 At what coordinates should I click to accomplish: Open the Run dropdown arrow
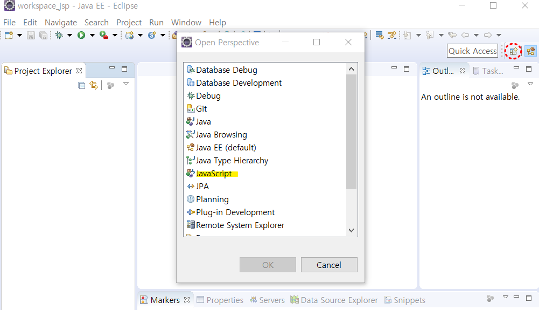[92, 35]
